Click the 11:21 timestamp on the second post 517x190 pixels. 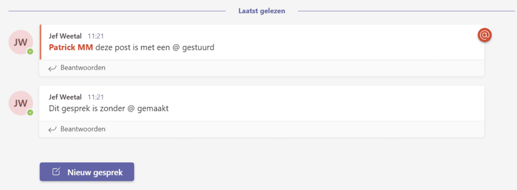point(96,97)
